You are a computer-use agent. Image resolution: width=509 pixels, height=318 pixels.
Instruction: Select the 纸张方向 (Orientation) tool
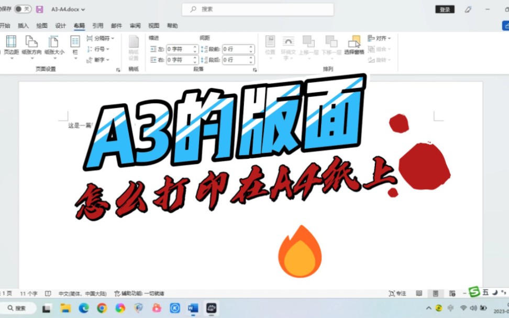32,46
